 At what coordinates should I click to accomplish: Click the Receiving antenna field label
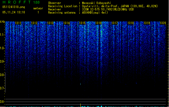[x=62, y=13]
